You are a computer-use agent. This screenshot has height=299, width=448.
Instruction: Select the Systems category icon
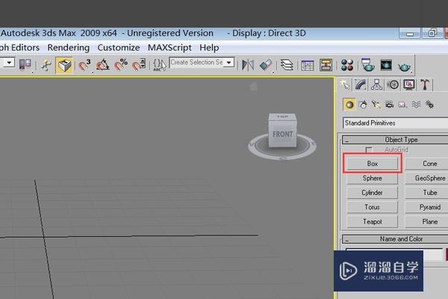coord(429,105)
